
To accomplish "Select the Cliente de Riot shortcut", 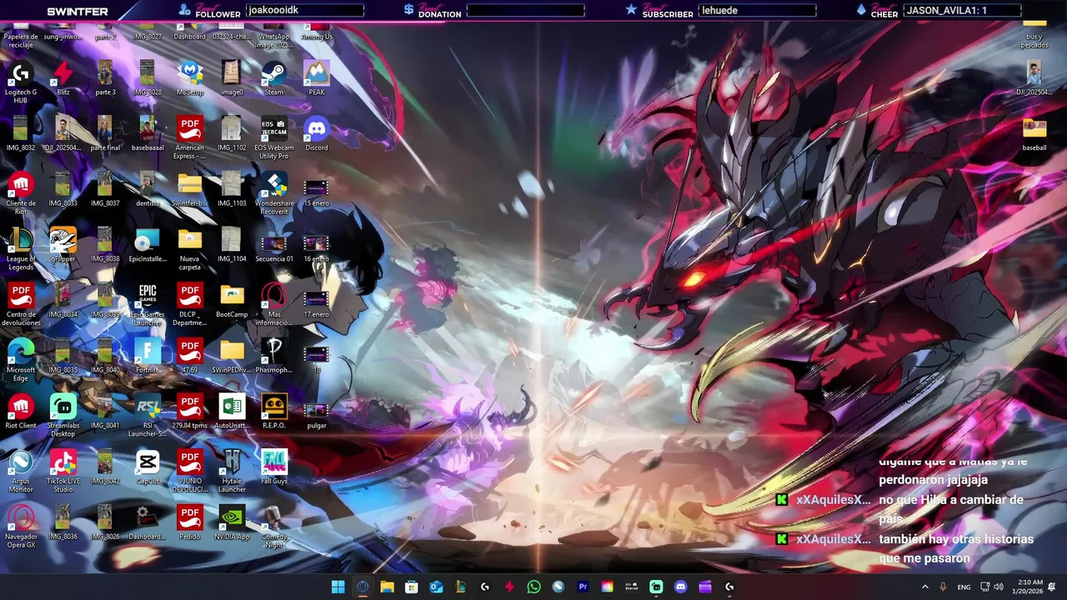I will pyautogui.click(x=21, y=193).
